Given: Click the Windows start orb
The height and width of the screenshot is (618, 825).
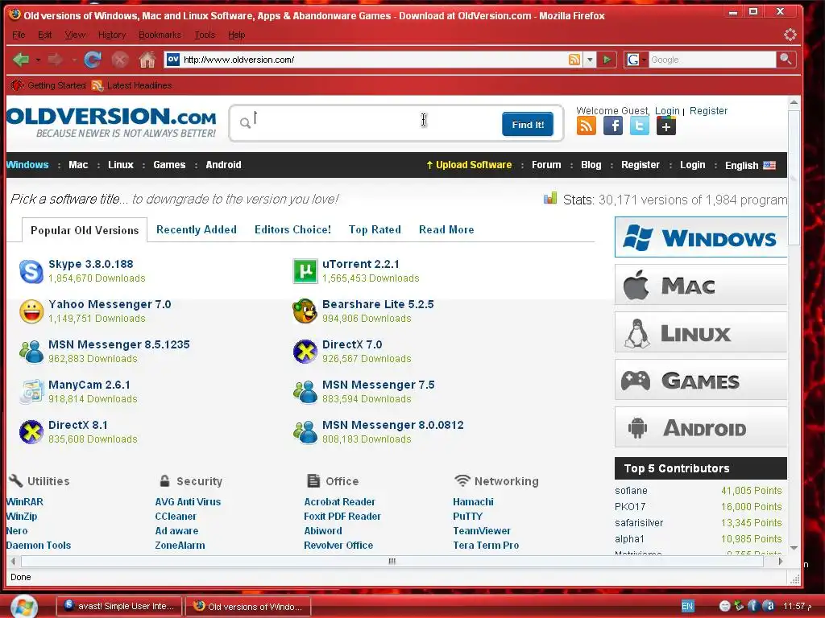Looking at the screenshot, I should [x=23, y=607].
